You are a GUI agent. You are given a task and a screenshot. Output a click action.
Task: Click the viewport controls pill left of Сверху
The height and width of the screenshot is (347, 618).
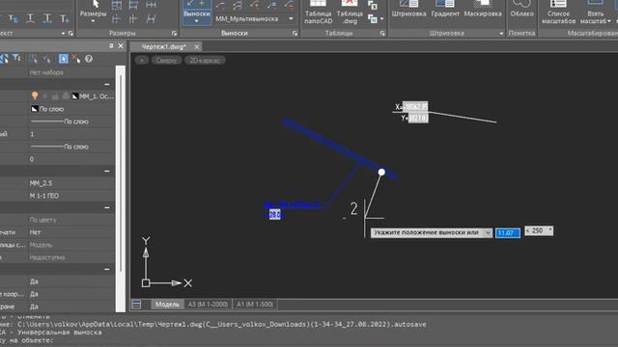coord(142,60)
